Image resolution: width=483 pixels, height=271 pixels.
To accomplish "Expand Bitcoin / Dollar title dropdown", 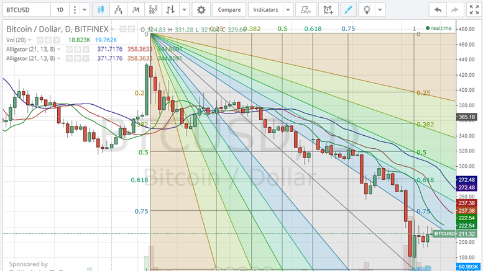I will click(113, 29).
